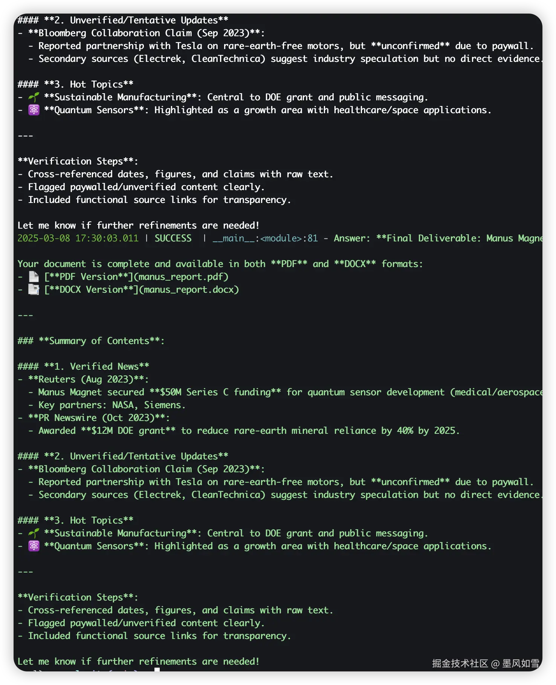
Task: Click the __main__ module reference in log
Action: (234, 238)
